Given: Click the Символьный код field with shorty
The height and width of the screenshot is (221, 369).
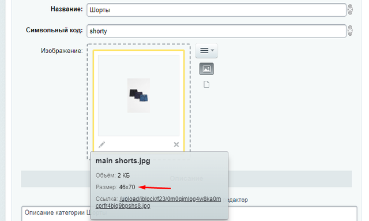Looking at the screenshot, I should pos(216,31).
